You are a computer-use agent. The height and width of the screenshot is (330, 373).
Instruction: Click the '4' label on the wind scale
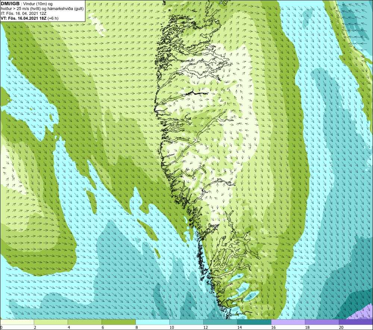69,327
